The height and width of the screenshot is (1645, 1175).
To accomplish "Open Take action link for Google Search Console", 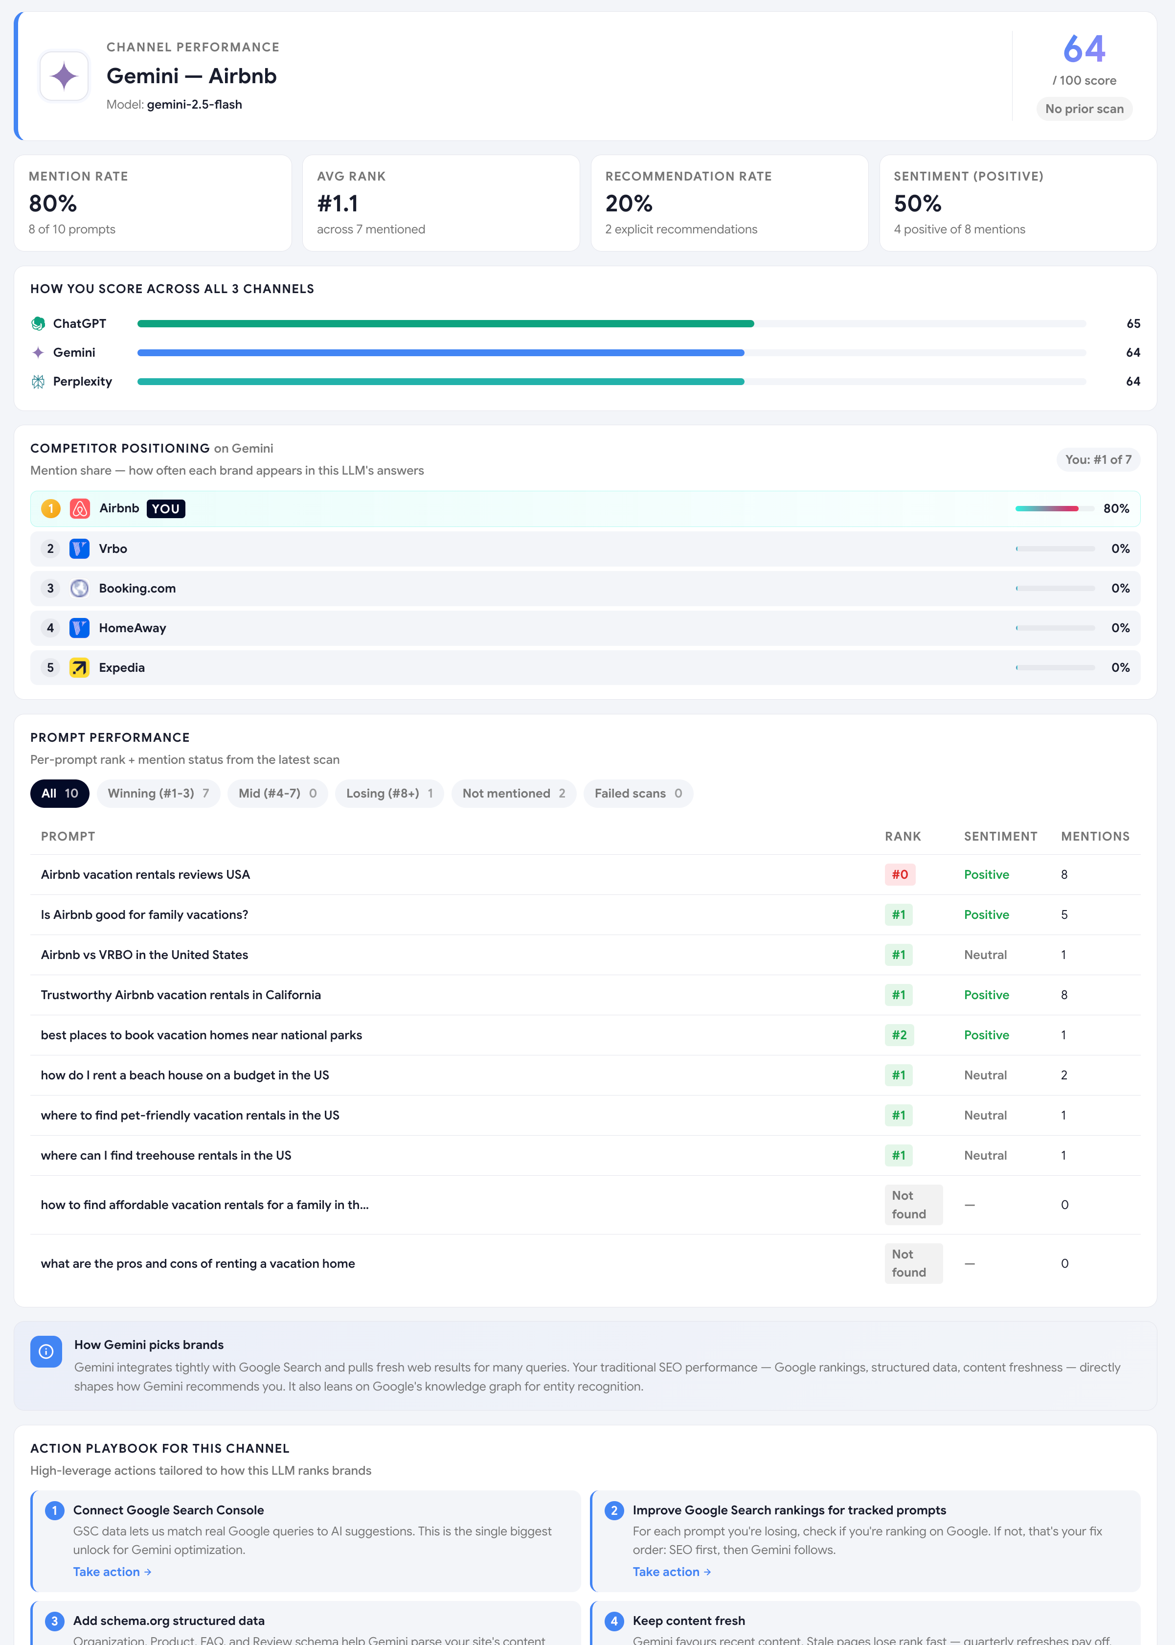I will click(112, 1572).
